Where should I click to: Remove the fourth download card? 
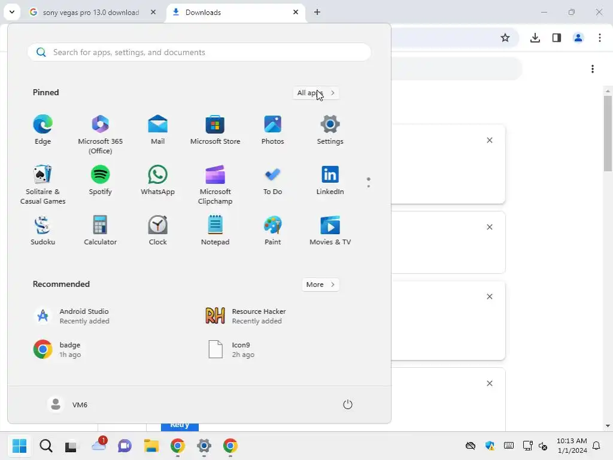pos(490,383)
